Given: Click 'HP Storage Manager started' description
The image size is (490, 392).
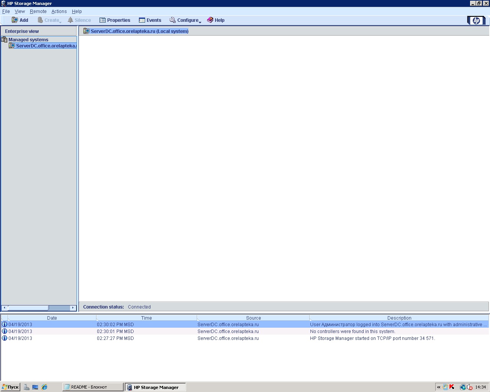Looking at the screenshot, I should (x=372, y=338).
